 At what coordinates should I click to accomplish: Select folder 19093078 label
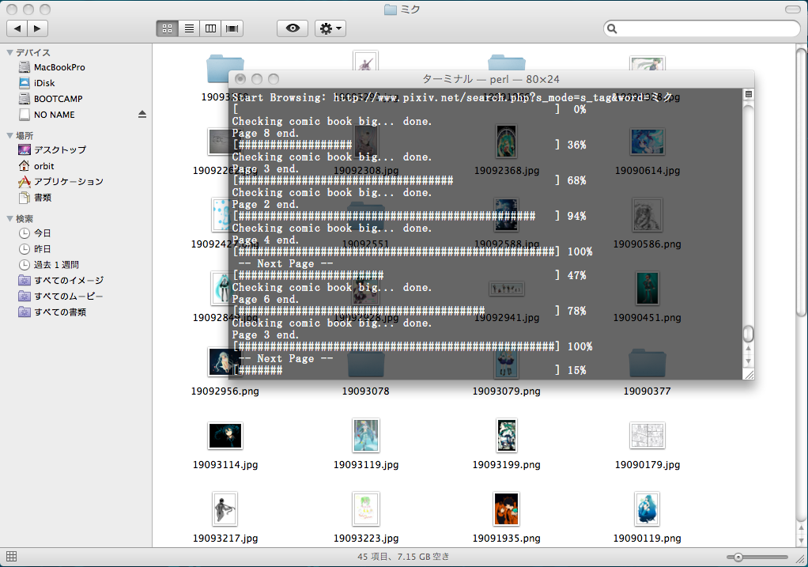coord(365,391)
